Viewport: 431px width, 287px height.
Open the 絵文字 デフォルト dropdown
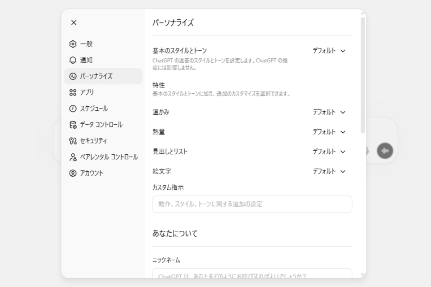pyautogui.click(x=330, y=171)
